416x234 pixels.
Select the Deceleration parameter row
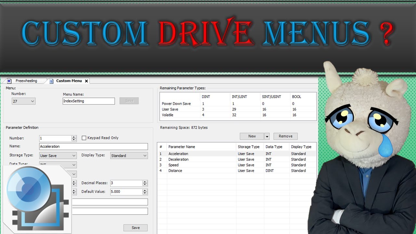click(x=237, y=159)
